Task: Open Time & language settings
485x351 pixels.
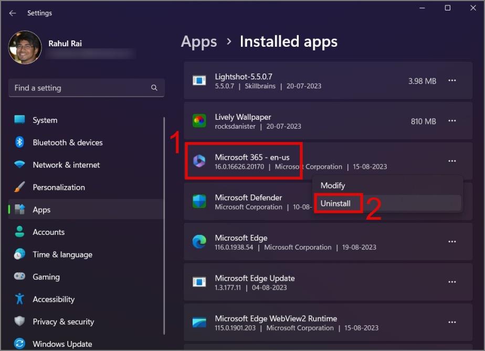Action: [x=86, y=254]
